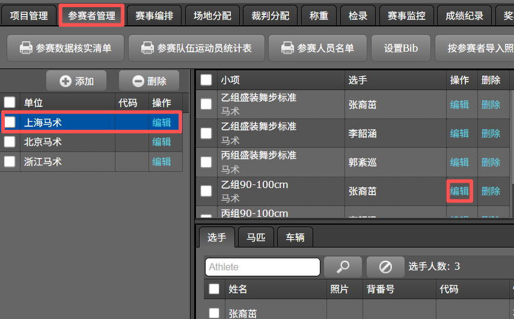This screenshot has height=319, width=514.
Task: Check the 上海马术 unit checkbox
Action: point(10,123)
